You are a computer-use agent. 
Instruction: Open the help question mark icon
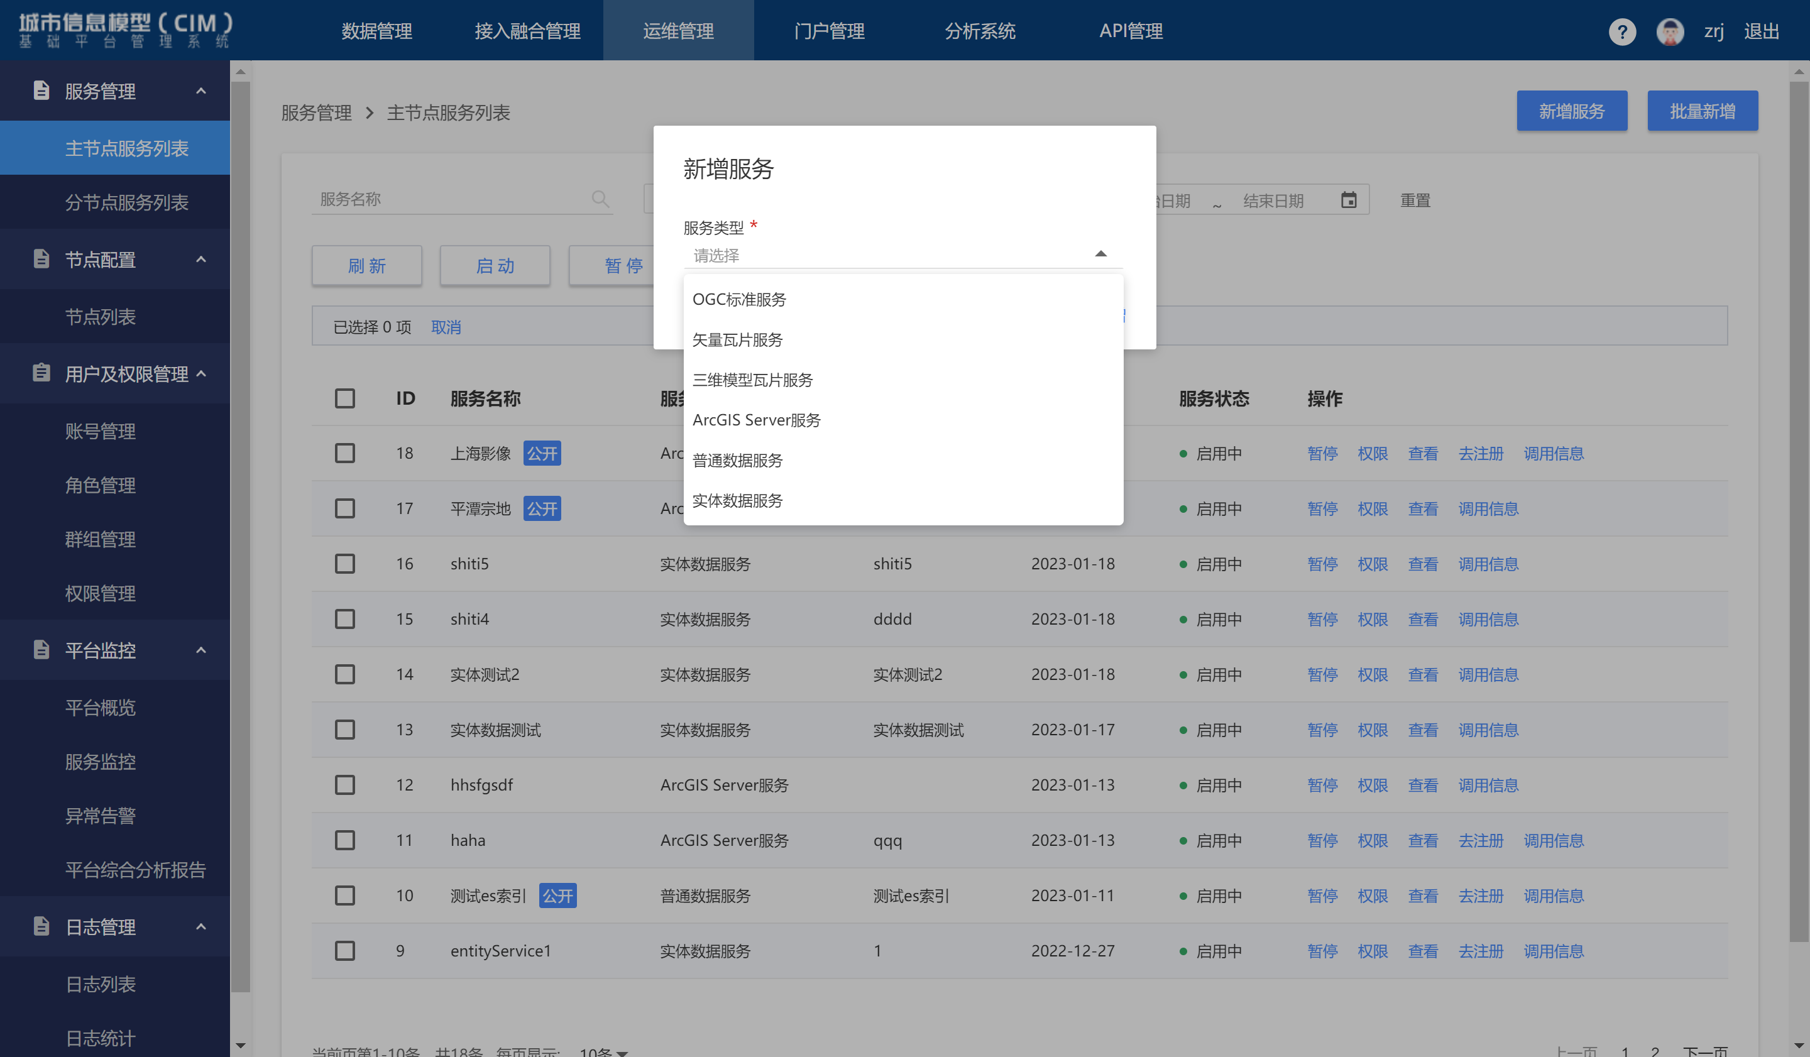1622,31
